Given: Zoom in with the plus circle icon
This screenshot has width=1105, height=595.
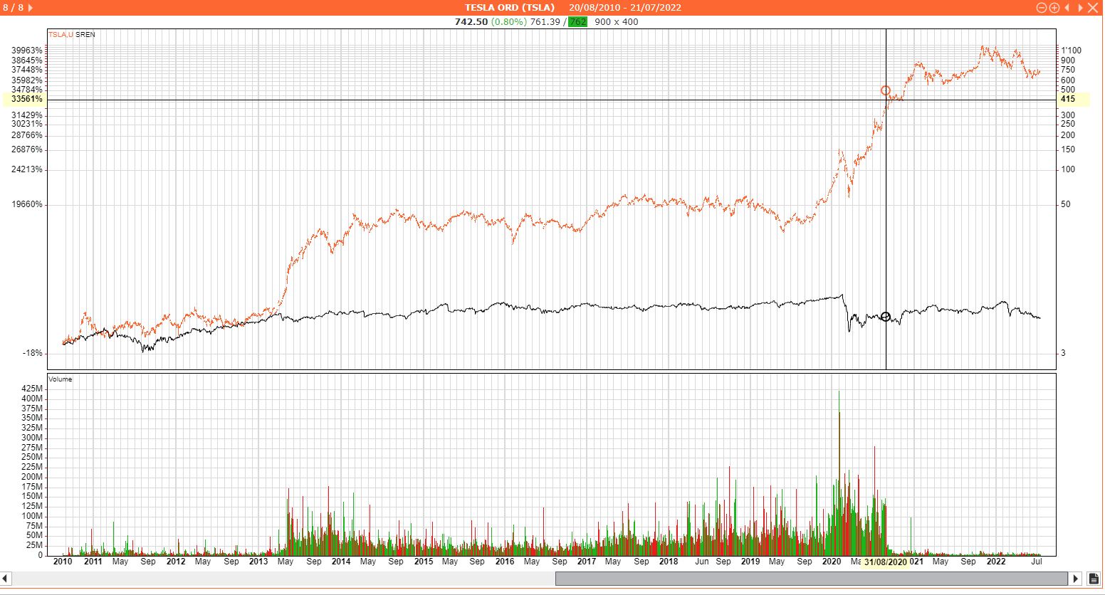Looking at the screenshot, I should pos(1054,8).
